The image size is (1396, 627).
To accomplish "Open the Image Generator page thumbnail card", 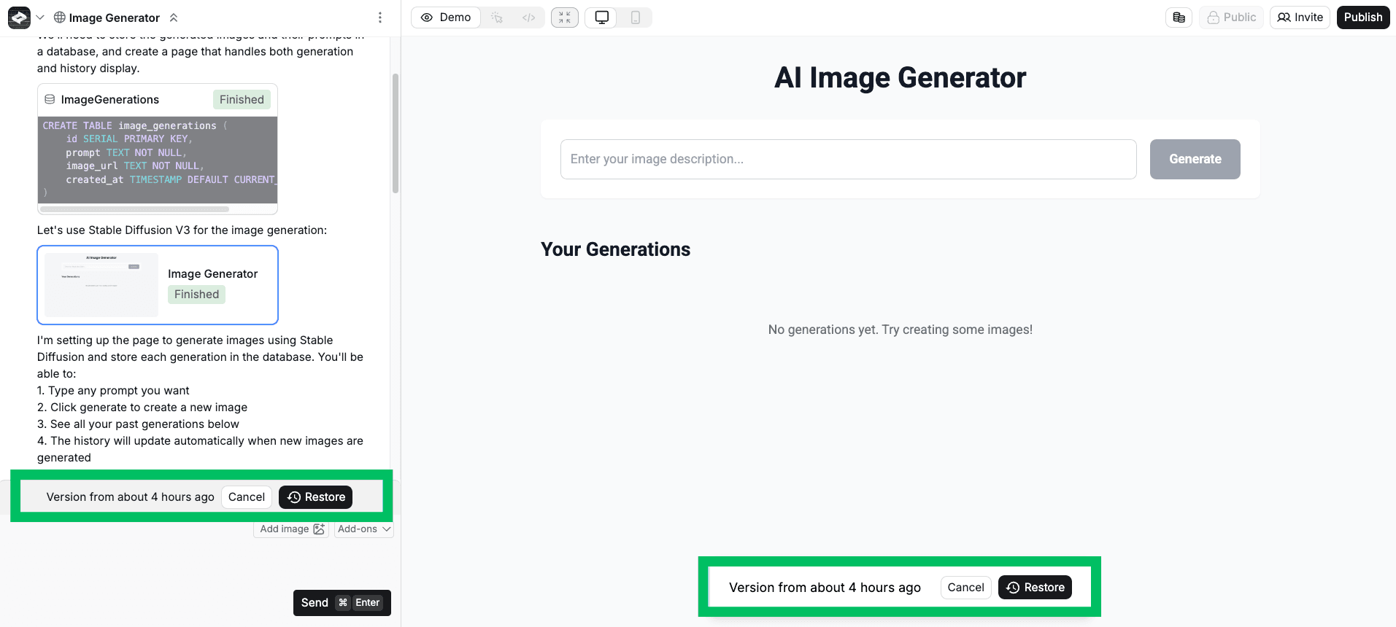I will pos(158,284).
